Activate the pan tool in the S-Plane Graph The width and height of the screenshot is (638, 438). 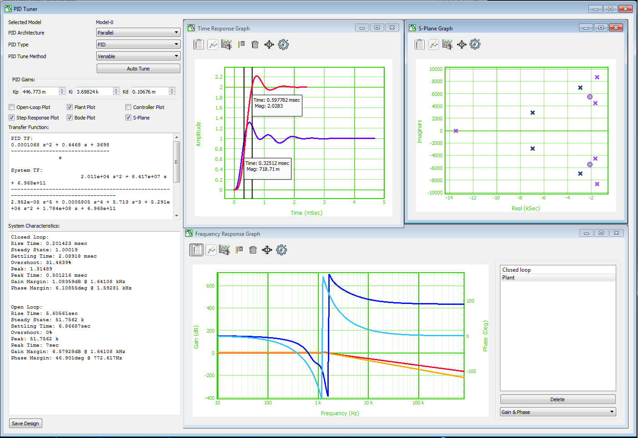[461, 44]
